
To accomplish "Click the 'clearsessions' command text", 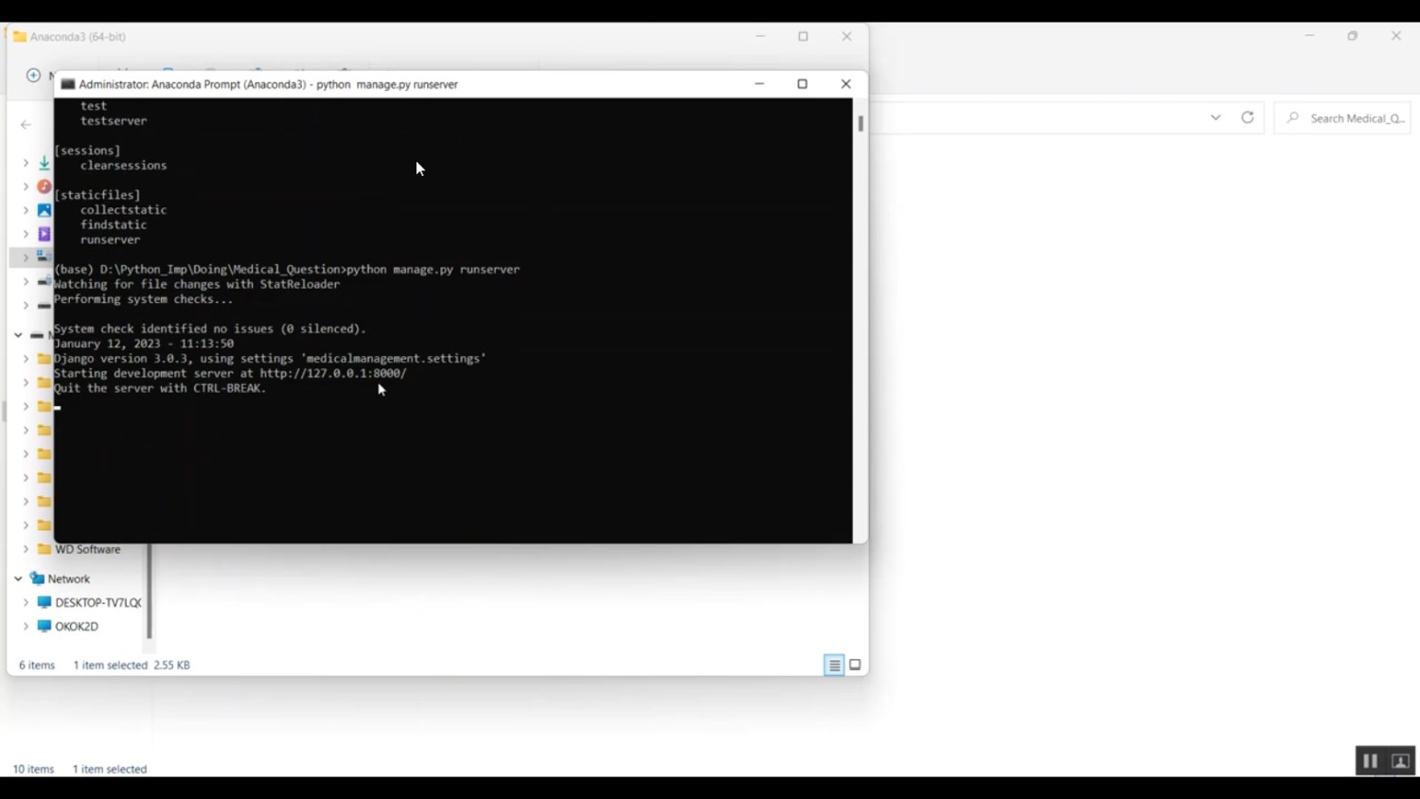I will point(124,166).
